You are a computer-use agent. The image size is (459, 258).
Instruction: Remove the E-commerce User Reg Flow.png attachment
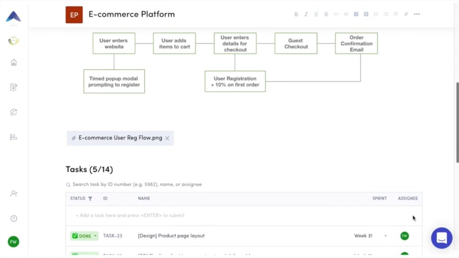167,138
